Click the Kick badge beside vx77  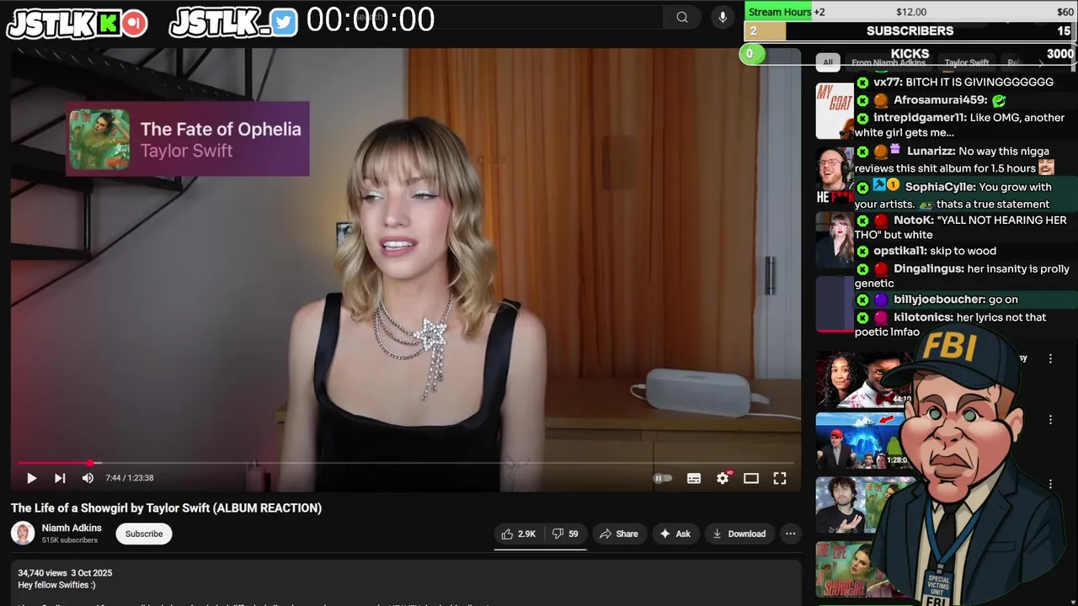click(x=862, y=82)
